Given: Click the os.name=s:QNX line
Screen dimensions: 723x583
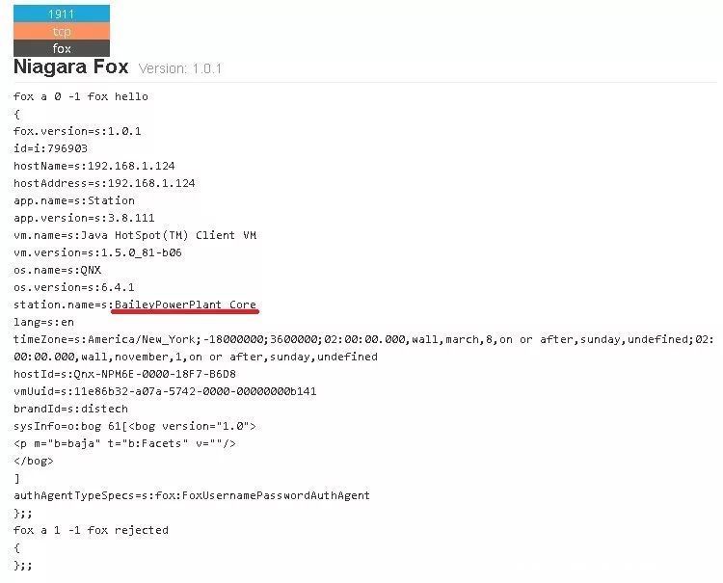Looking at the screenshot, I should (57, 270).
